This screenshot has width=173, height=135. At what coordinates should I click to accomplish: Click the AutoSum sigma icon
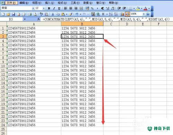pos(103,14)
